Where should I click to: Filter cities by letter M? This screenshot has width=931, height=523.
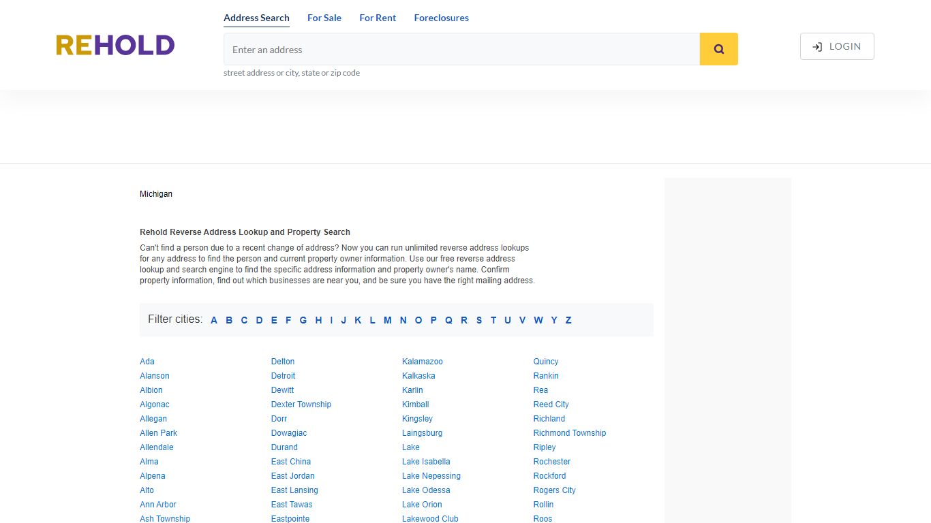[387, 320]
